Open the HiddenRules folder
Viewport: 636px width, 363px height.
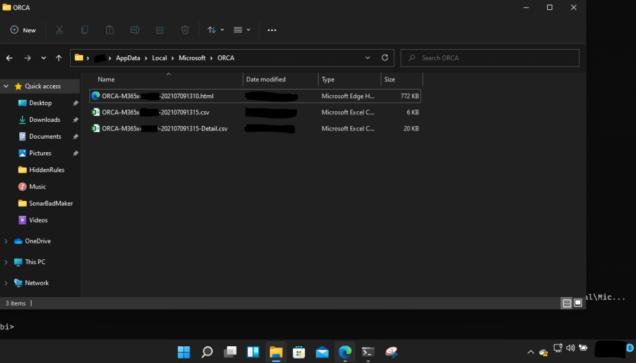point(46,170)
